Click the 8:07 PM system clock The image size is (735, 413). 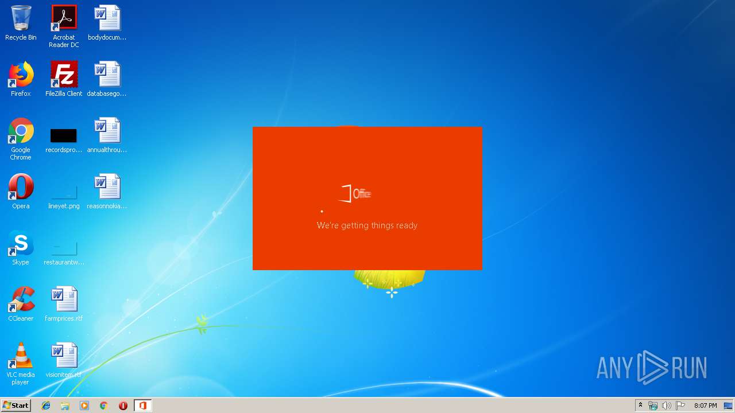click(705, 406)
